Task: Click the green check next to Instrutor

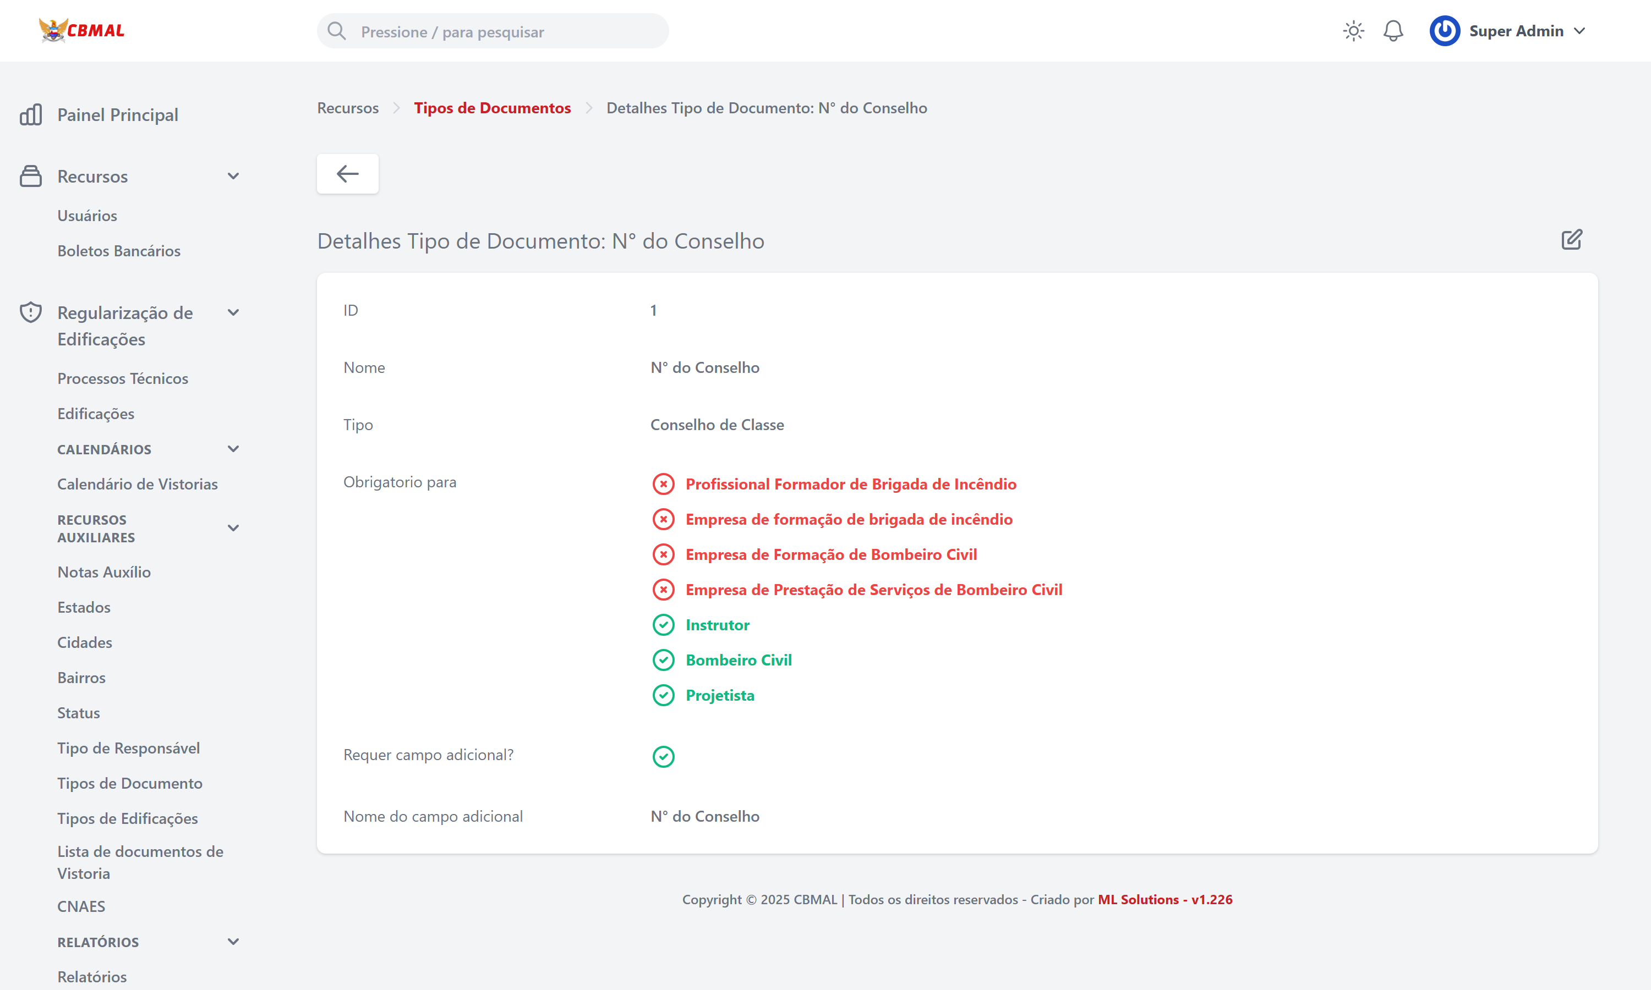Action: 663,625
